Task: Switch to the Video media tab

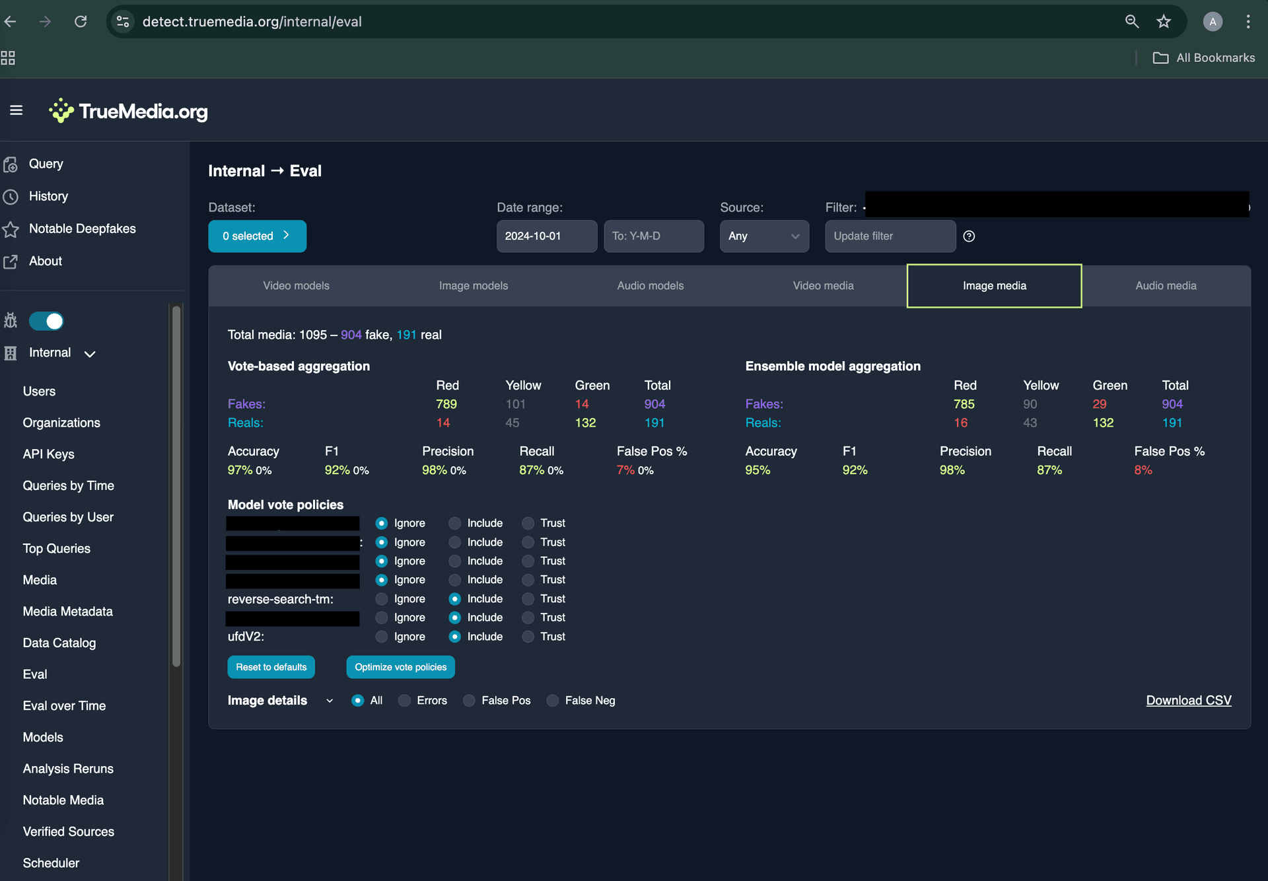Action: [823, 286]
